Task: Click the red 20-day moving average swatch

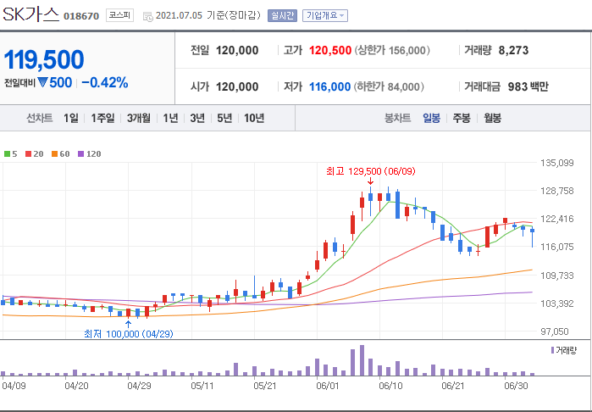Action: pyautogui.click(x=28, y=153)
